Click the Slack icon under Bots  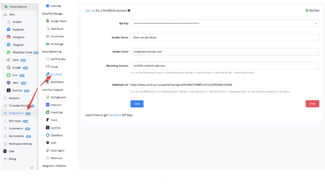pos(9,60)
